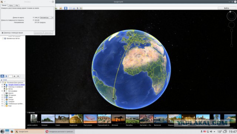Click the Погода layer icon
This screenshot has width=237, height=134.
pyautogui.click(x=7, y=99)
